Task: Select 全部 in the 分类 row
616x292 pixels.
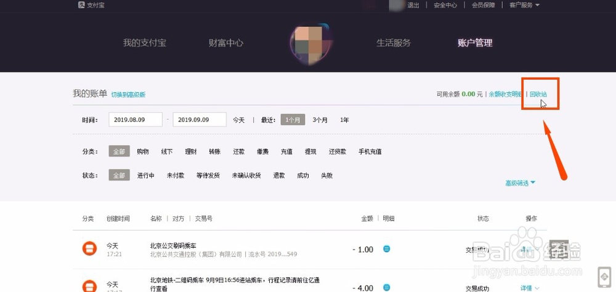Action: (119, 151)
